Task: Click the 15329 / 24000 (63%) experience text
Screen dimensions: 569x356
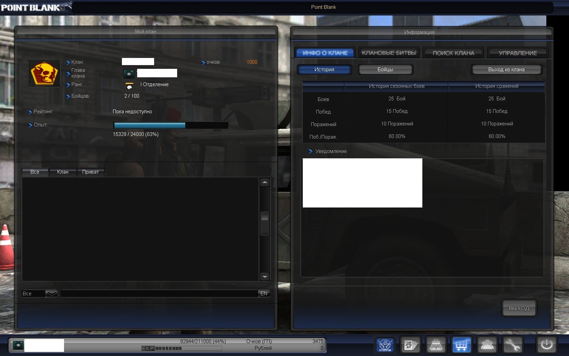Action: click(x=136, y=134)
